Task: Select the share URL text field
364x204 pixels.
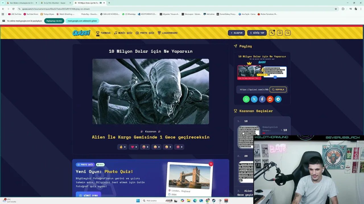Action: pos(254,90)
